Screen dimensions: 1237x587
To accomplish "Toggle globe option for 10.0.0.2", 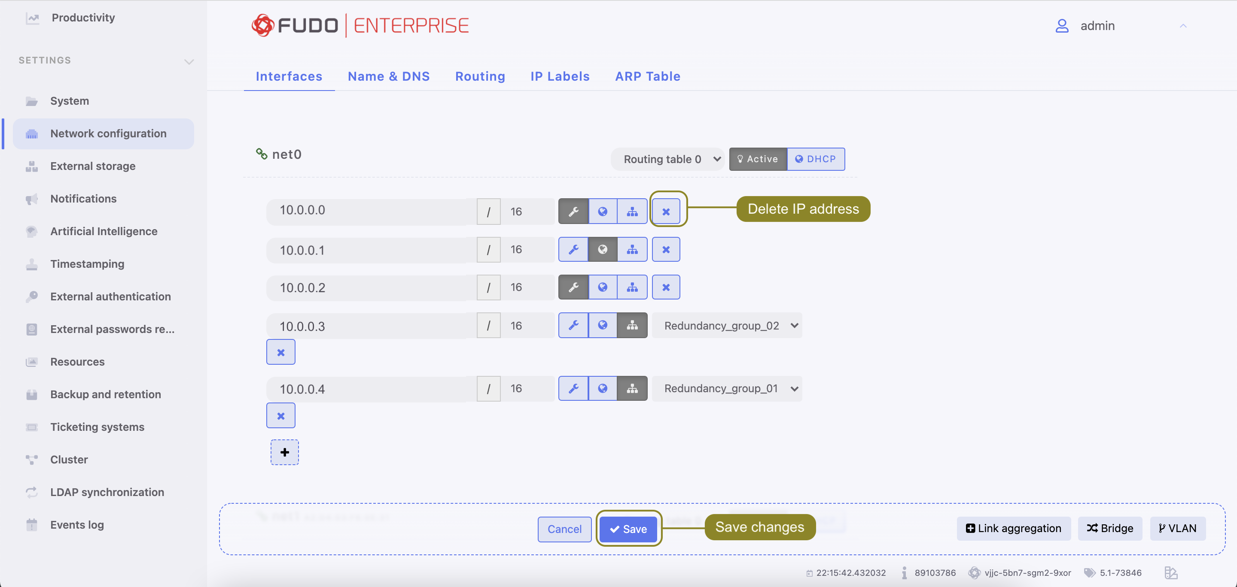I will pos(603,287).
